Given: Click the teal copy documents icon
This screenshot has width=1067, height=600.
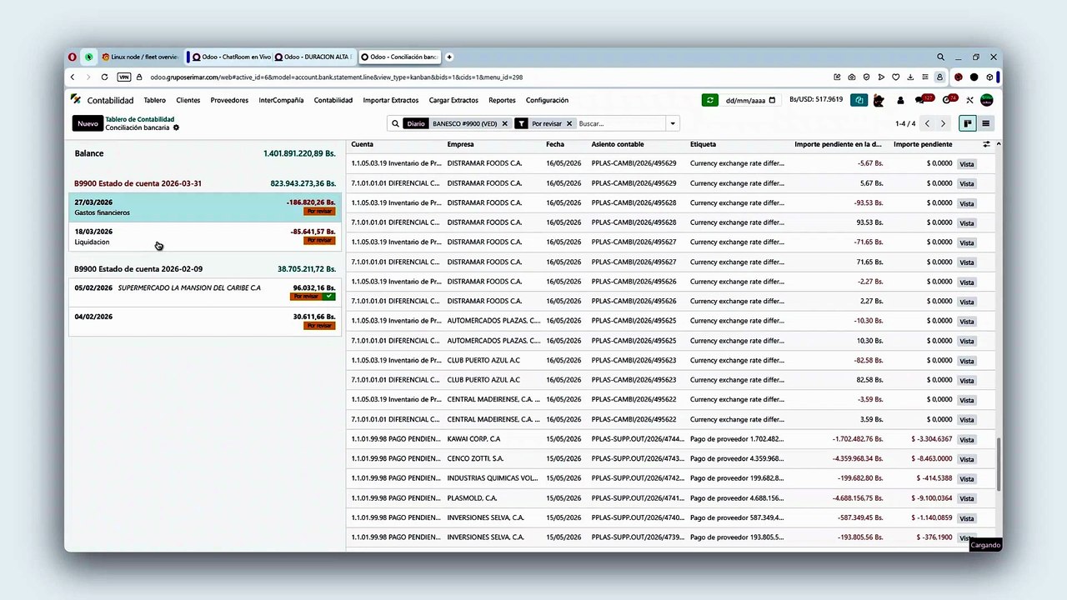Looking at the screenshot, I should coord(859,100).
